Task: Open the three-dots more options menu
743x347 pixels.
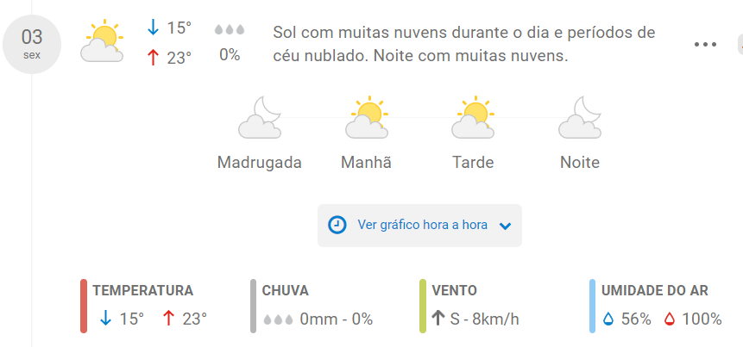Action: point(705,45)
